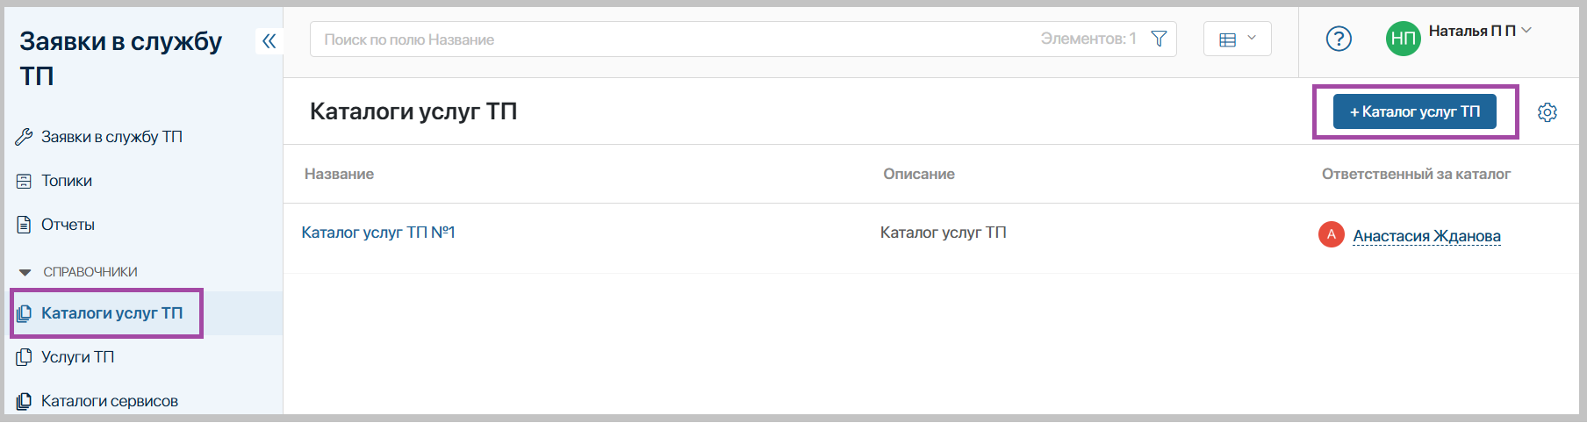Open Анастасия Жданова's profile link

(1426, 236)
